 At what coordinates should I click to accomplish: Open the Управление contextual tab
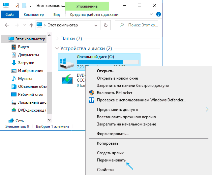coord(87,6)
